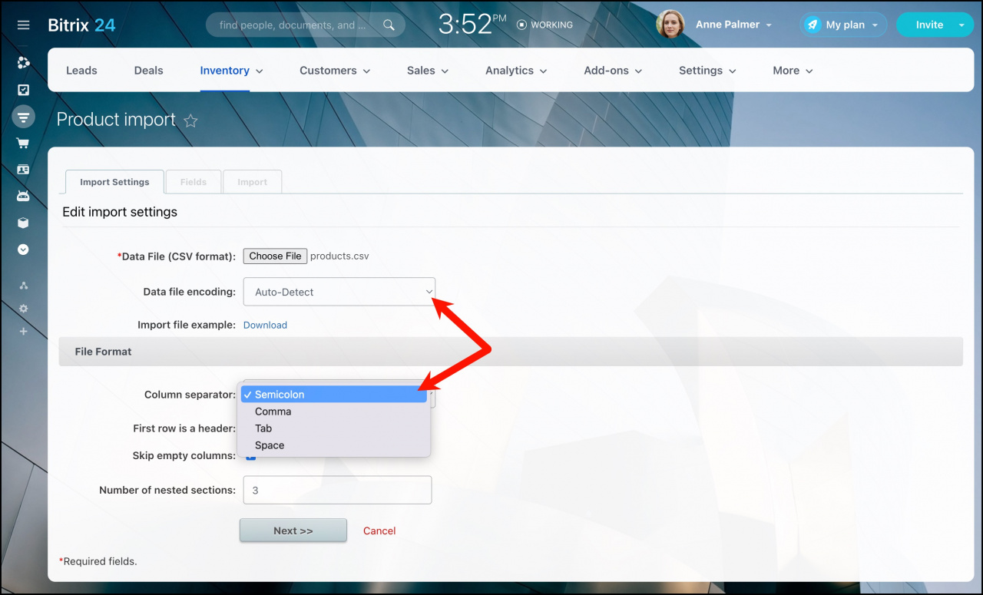Open the Analytics menu
The width and height of the screenshot is (983, 595).
coord(516,70)
